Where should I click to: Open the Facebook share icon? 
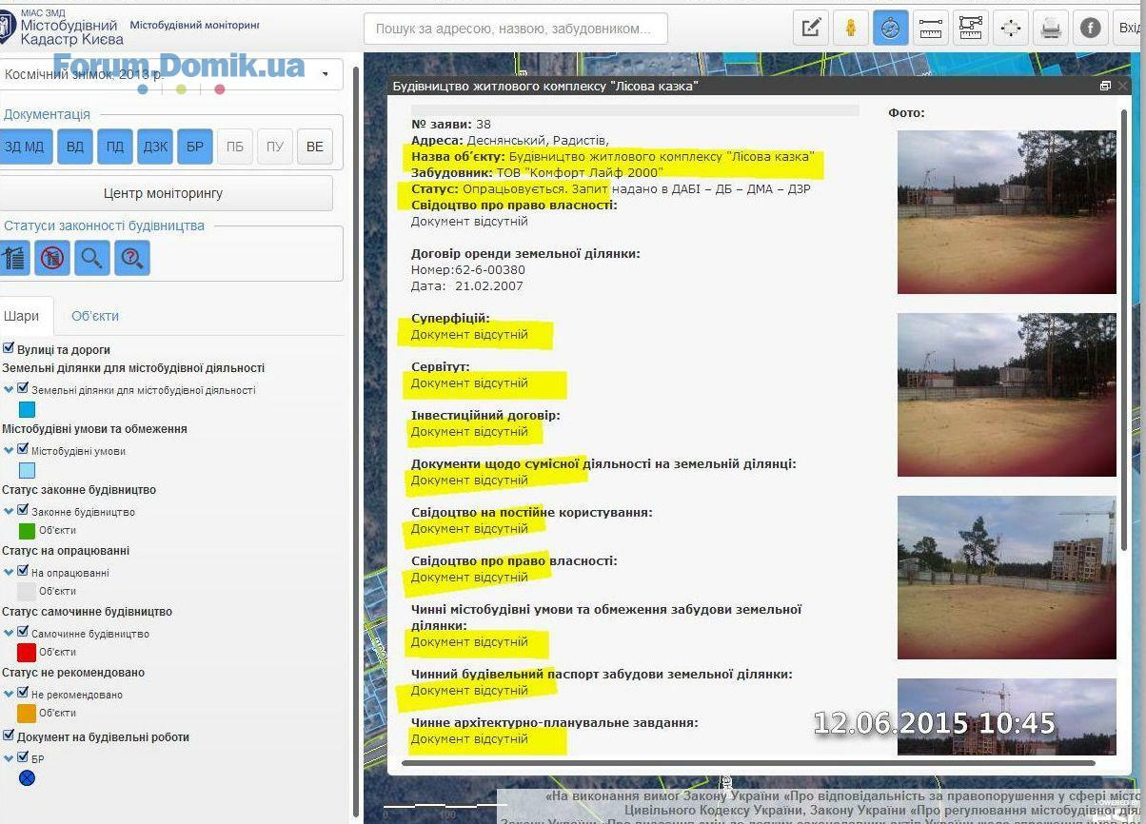[1091, 28]
